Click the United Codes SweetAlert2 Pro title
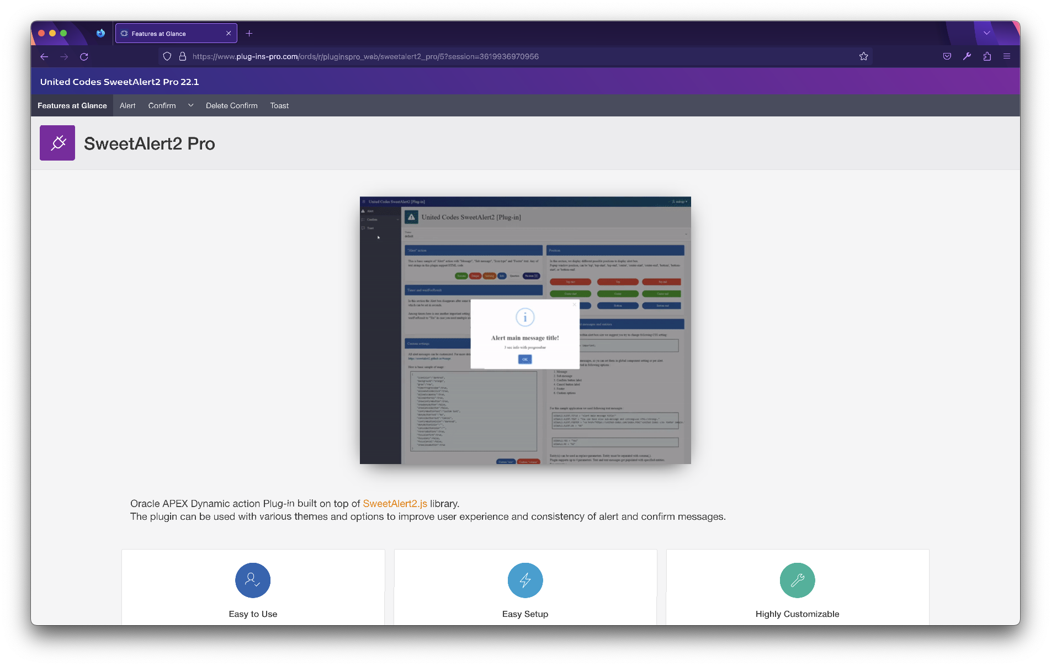The height and width of the screenshot is (666, 1051). (120, 82)
